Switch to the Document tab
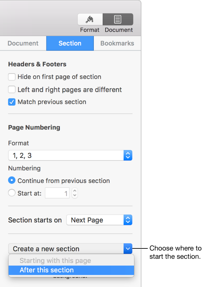This screenshot has height=287, width=204. (23, 43)
